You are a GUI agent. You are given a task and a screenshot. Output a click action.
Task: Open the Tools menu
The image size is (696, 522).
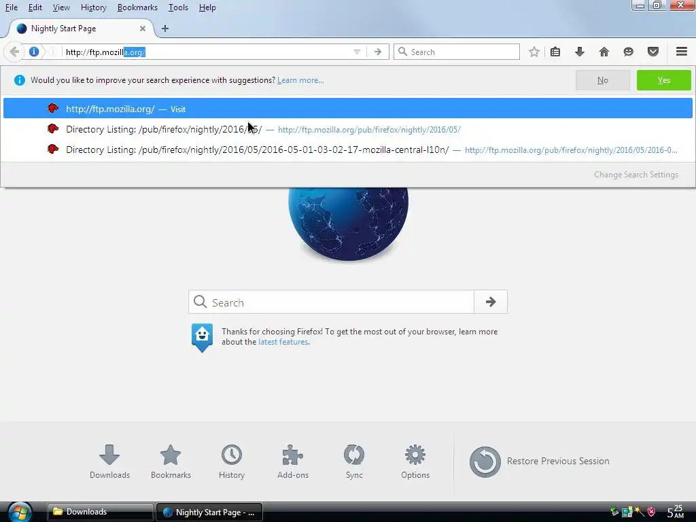(x=178, y=7)
